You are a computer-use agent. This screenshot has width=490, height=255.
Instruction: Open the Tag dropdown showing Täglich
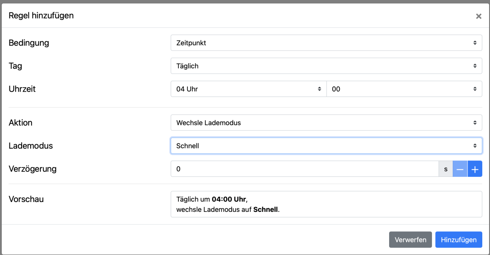[326, 66]
